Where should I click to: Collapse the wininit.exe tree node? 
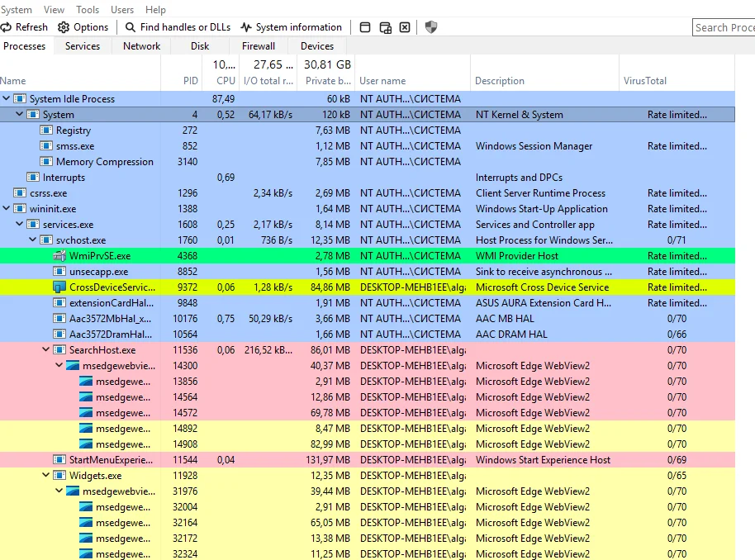coord(7,208)
